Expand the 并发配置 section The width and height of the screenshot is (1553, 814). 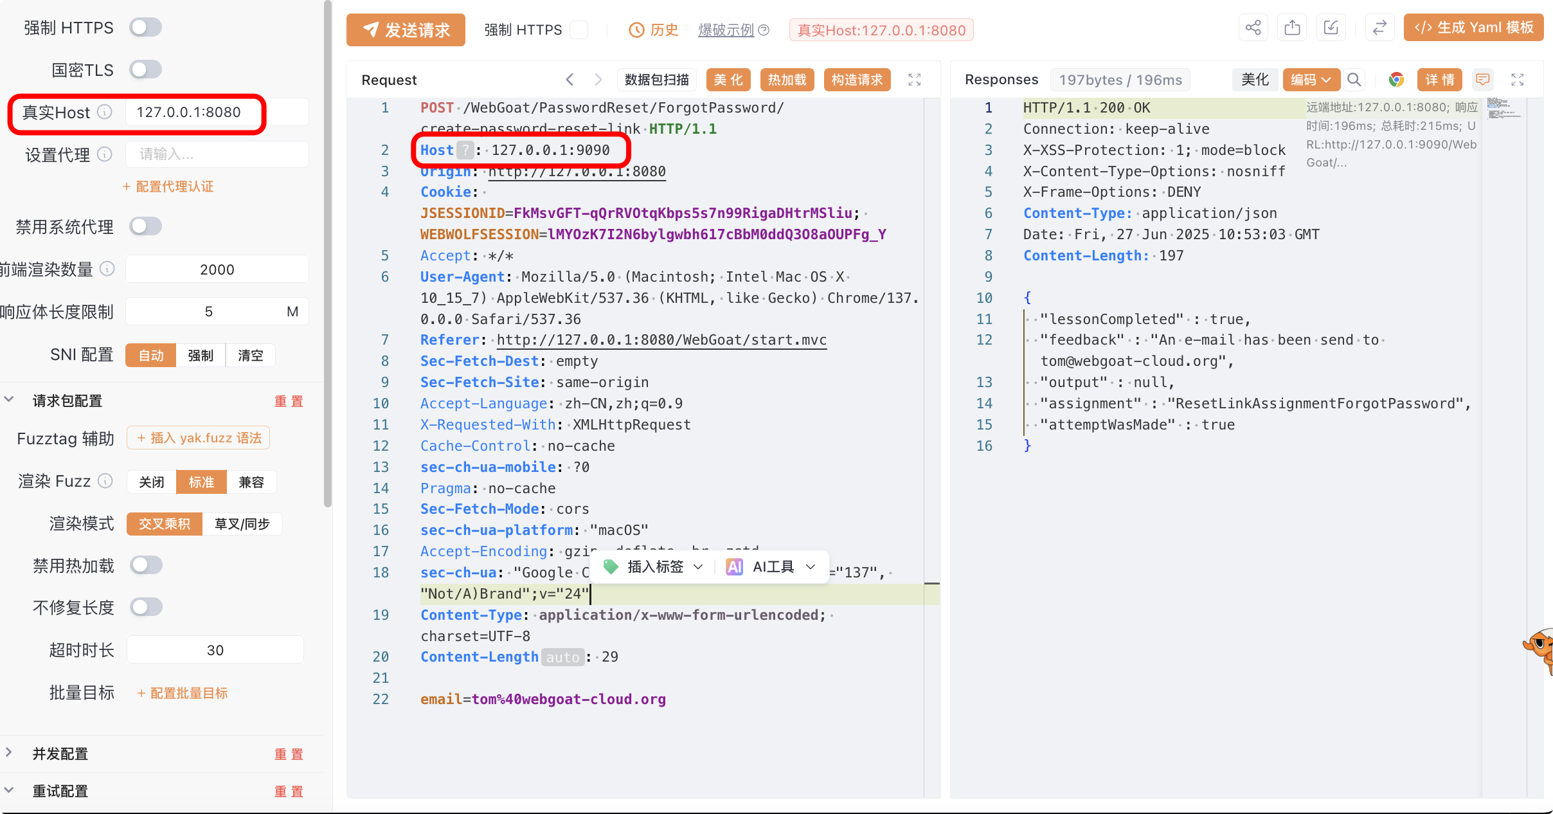pyautogui.click(x=9, y=752)
